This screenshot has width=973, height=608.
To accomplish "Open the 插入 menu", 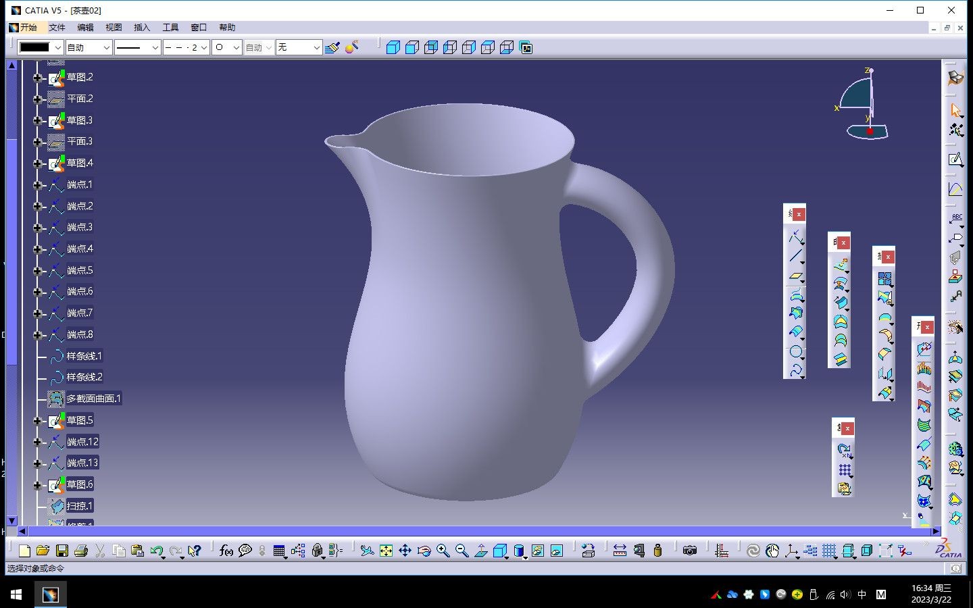I will pyautogui.click(x=142, y=28).
